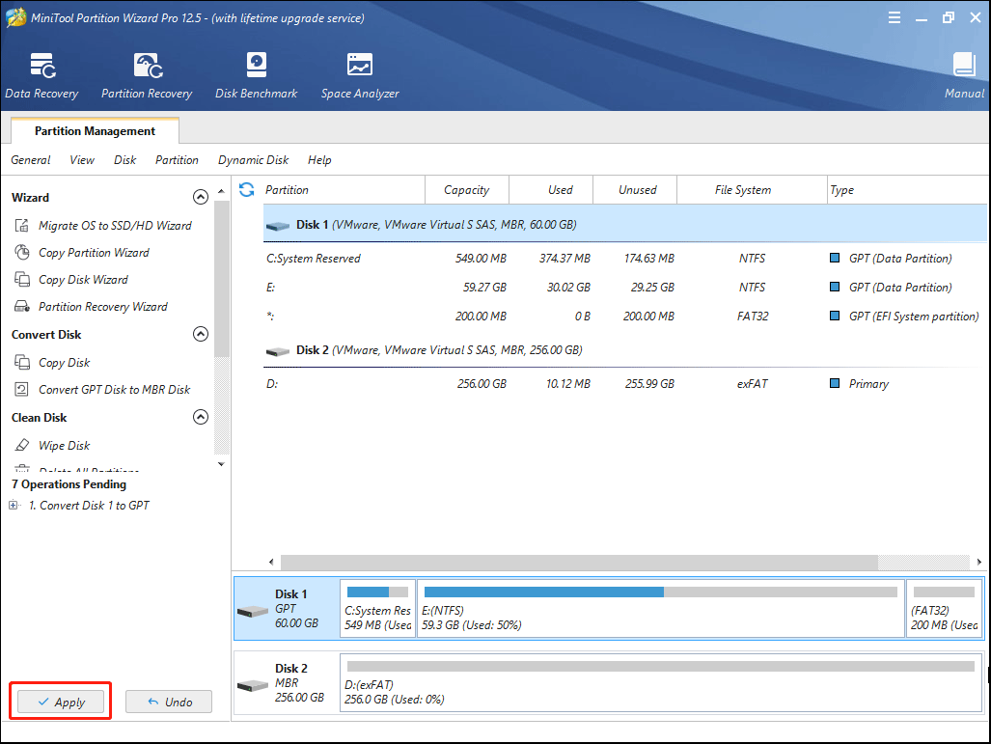
Task: Click Apply to execute pending operations
Action: pyautogui.click(x=61, y=702)
